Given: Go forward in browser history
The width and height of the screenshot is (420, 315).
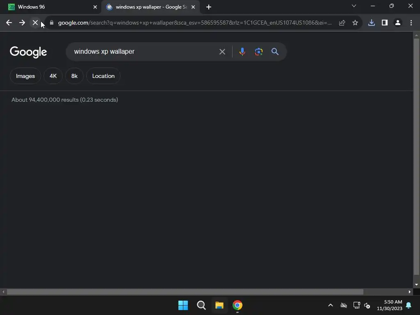Looking at the screenshot, I should tap(22, 23).
